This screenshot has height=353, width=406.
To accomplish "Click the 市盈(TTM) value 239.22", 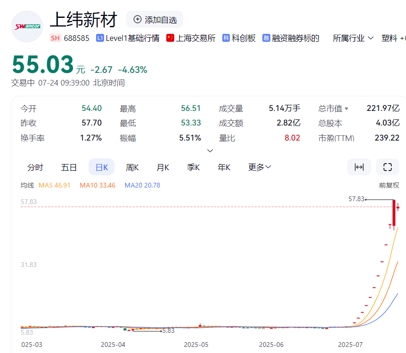I will 387,138.
